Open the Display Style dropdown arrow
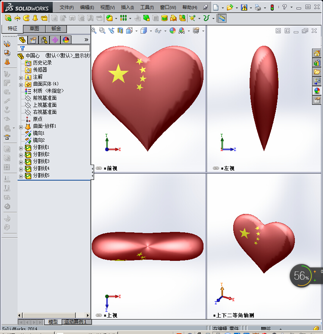 coord(151,31)
